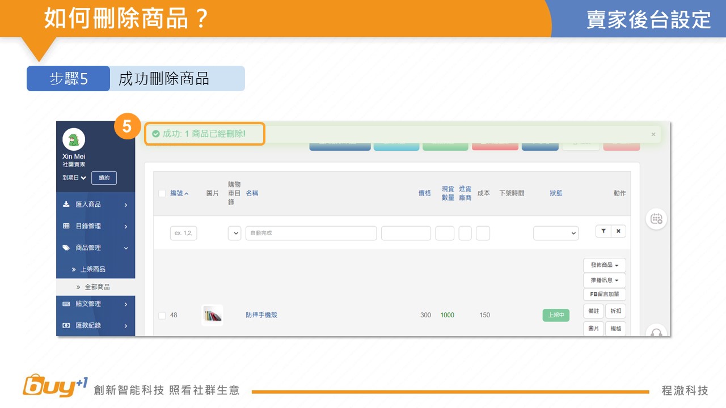The width and height of the screenshot is (726, 408).
Task: Click the 目錄管理 grid icon
Action: pos(66,226)
